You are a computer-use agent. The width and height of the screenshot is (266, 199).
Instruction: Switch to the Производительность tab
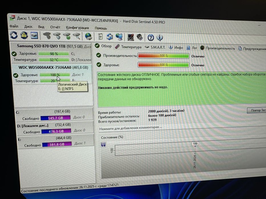tap(218, 48)
